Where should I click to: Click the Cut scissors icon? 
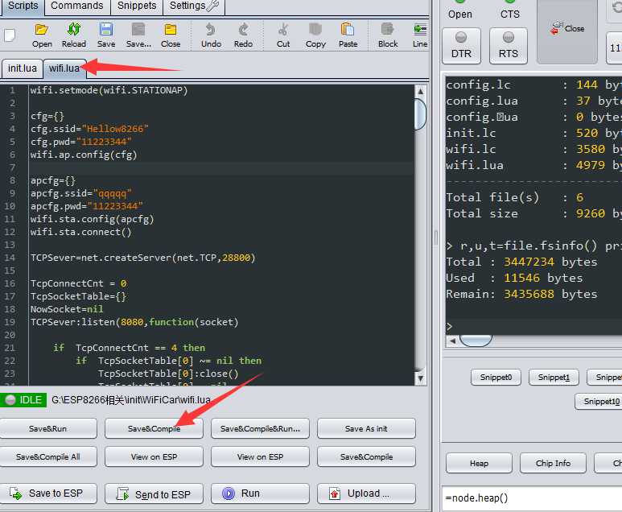282,35
